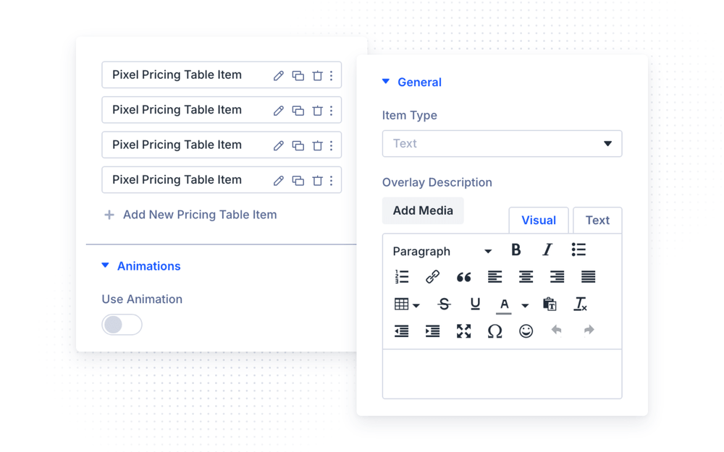
Task: Delete the first Pixel Pricing Table Item
Action: pos(318,76)
